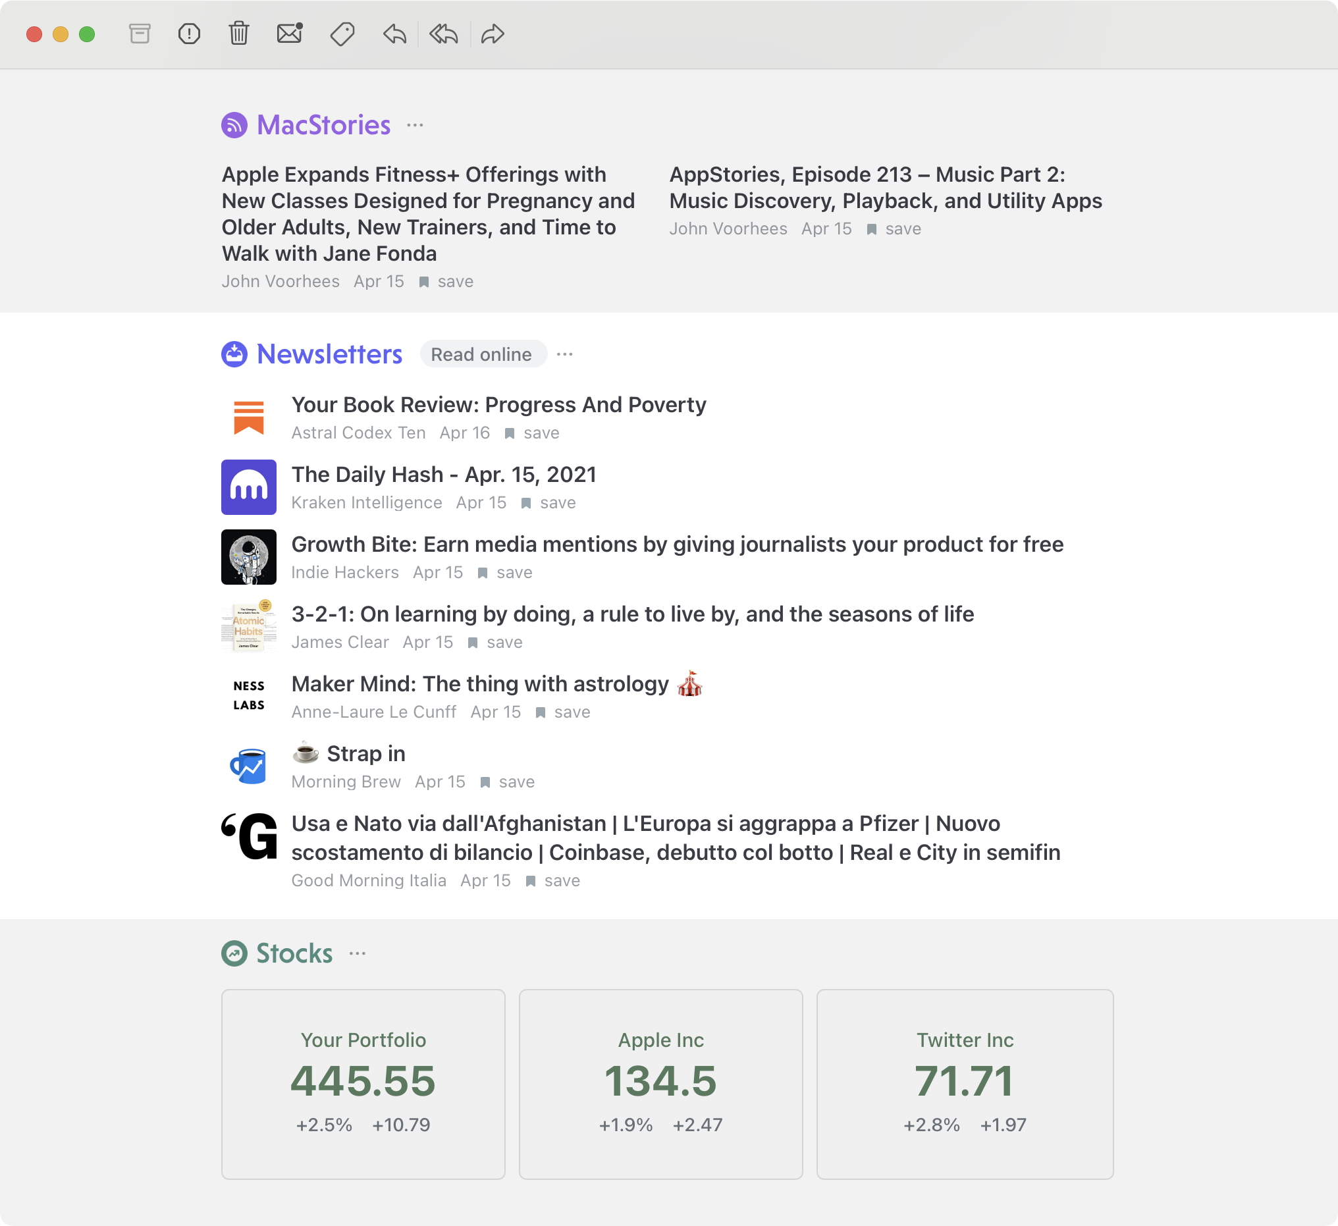This screenshot has width=1338, height=1226.
Task: Open The Daily Hash - Apr. 15, 2021
Action: click(x=444, y=475)
